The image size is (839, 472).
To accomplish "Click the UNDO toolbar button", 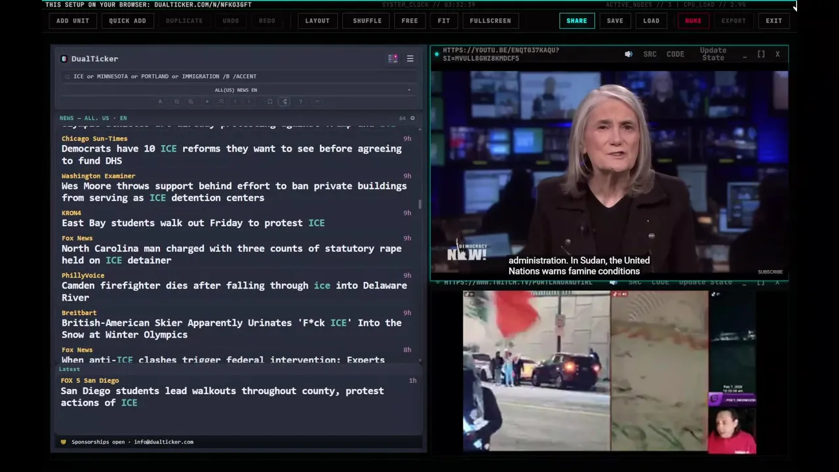I will click(x=231, y=20).
